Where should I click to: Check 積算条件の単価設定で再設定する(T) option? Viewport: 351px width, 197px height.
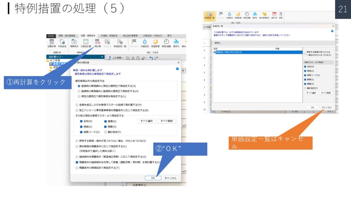coord(77,168)
